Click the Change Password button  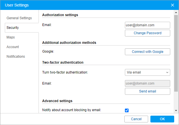[147, 33]
